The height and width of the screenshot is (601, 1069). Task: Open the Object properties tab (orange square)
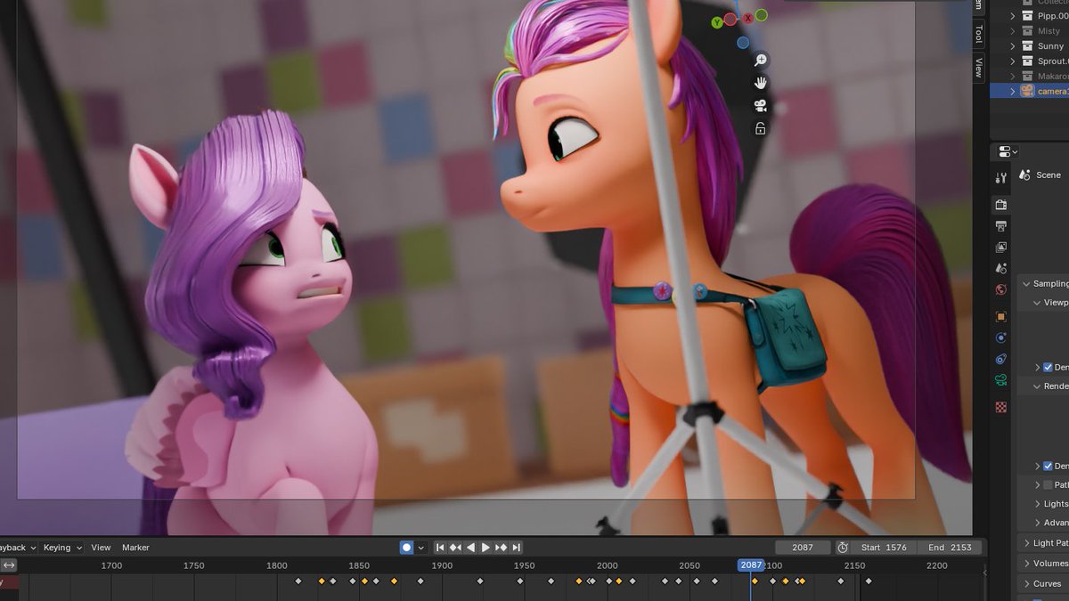pyautogui.click(x=1000, y=317)
